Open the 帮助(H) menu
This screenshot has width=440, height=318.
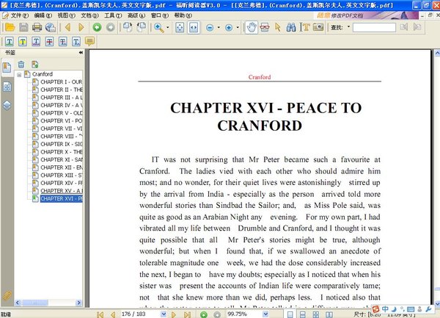click(183, 15)
